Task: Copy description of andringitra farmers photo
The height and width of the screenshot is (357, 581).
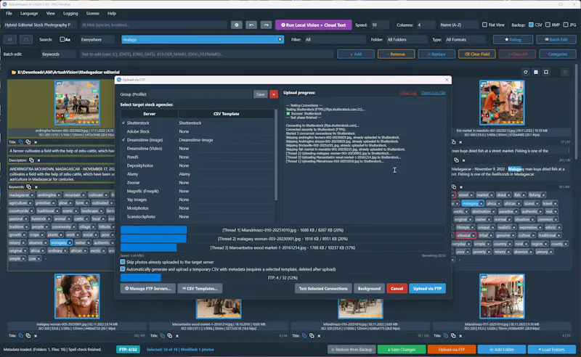Action: [x=31, y=160]
